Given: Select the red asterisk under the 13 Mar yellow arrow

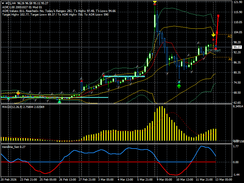Looking at the screenshot, I should (213, 40).
